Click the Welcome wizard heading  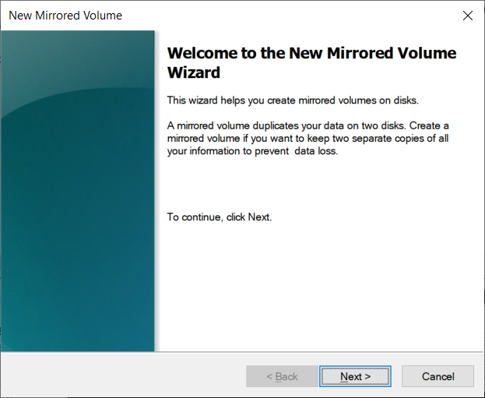coord(311,62)
